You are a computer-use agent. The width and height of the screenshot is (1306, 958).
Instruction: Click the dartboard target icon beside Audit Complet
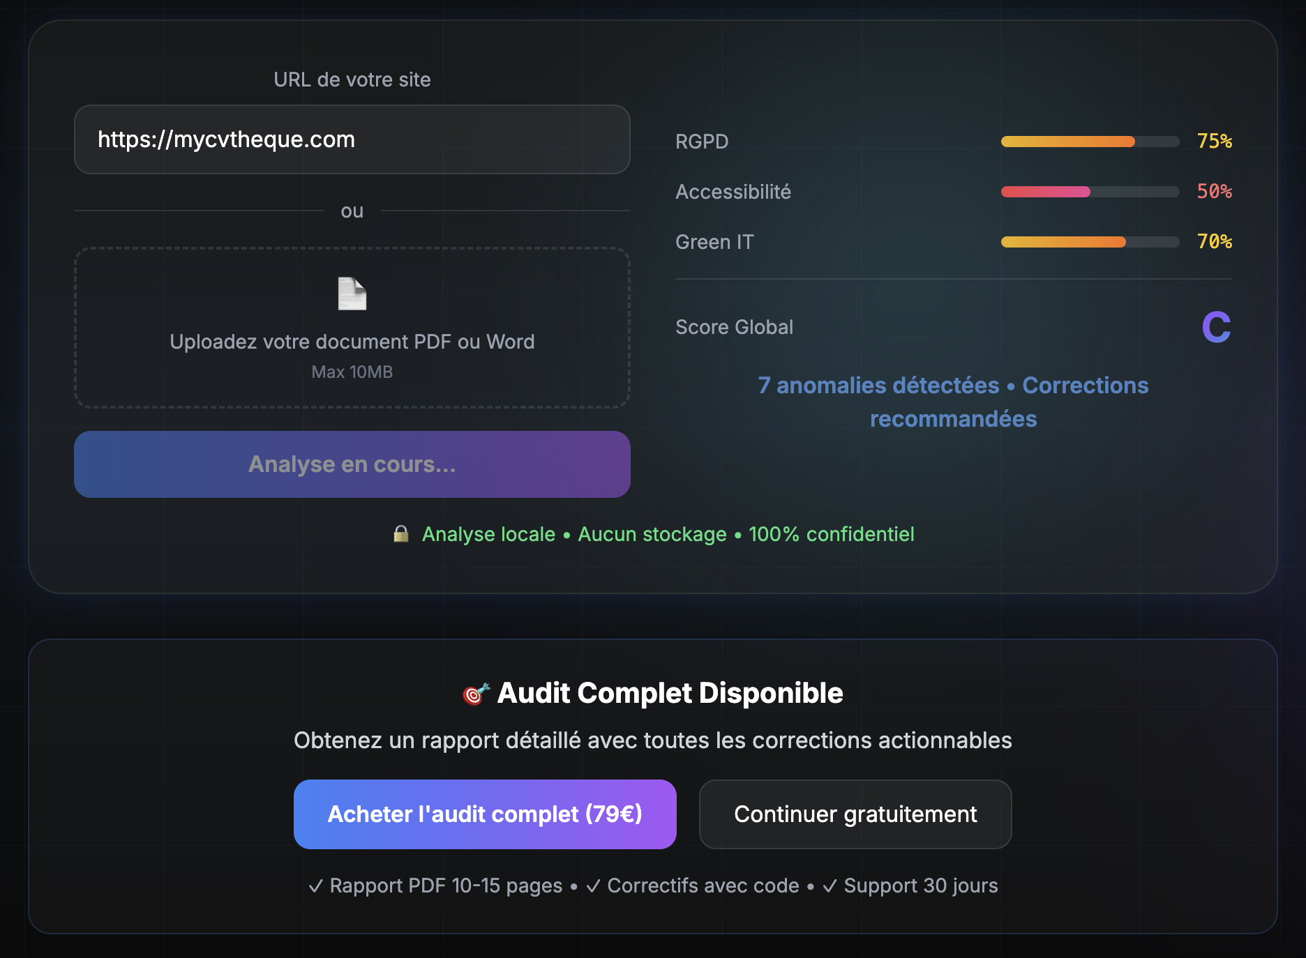(476, 693)
